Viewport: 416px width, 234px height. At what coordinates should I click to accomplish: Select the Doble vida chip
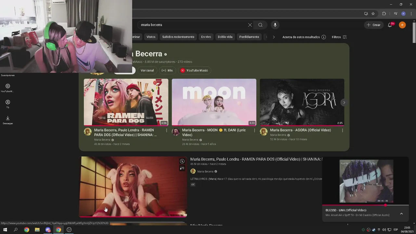pos(225,37)
